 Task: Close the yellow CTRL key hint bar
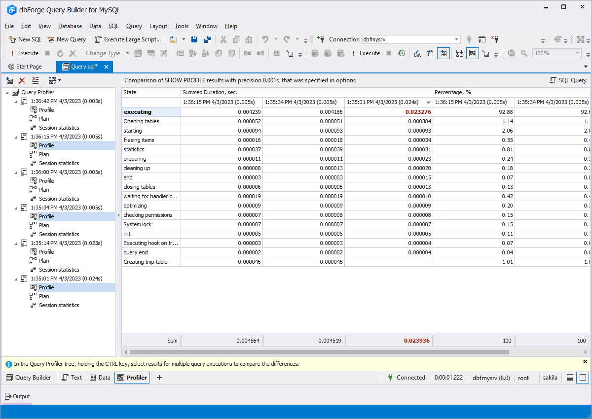coord(586,362)
